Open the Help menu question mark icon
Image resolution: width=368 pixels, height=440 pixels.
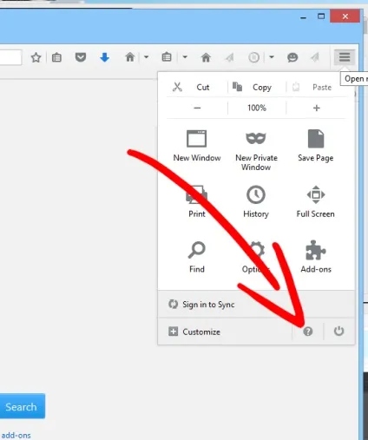point(308,332)
